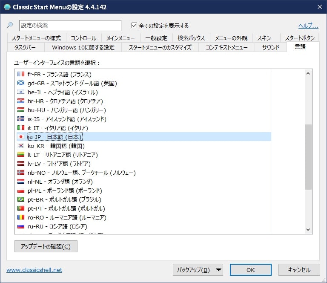
Task: Click the Hungary flag icon for hu-HU
Action: 20,110
